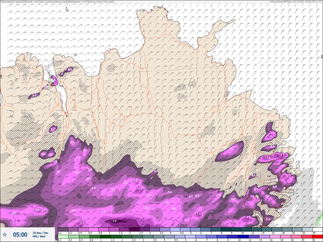Pick the white above-30 swatch on upper scale
323x242 pixels.
point(318,229)
